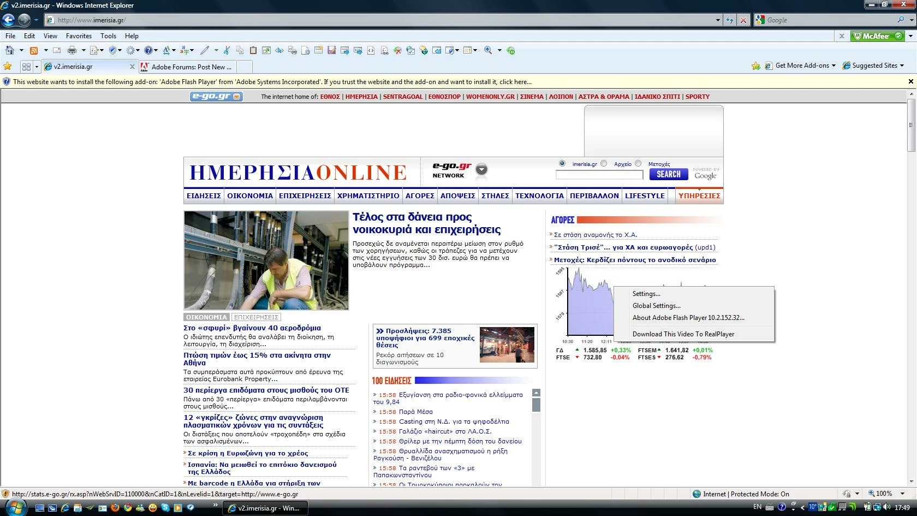The image size is (917, 516).
Task: Expand the e-go.gr network dropdown arrow
Action: 481,169
